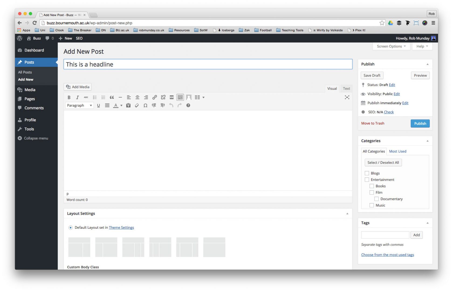
Task: Apply strikethrough formatting to text
Action: [86, 97]
